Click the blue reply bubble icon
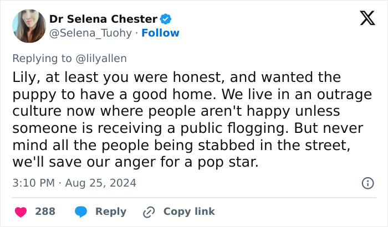Image resolution: width=388 pixels, height=227 pixels. click(x=81, y=211)
